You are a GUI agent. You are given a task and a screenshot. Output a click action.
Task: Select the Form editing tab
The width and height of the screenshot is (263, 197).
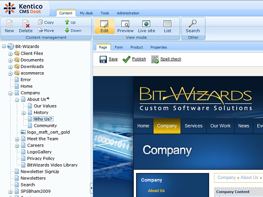click(119, 47)
